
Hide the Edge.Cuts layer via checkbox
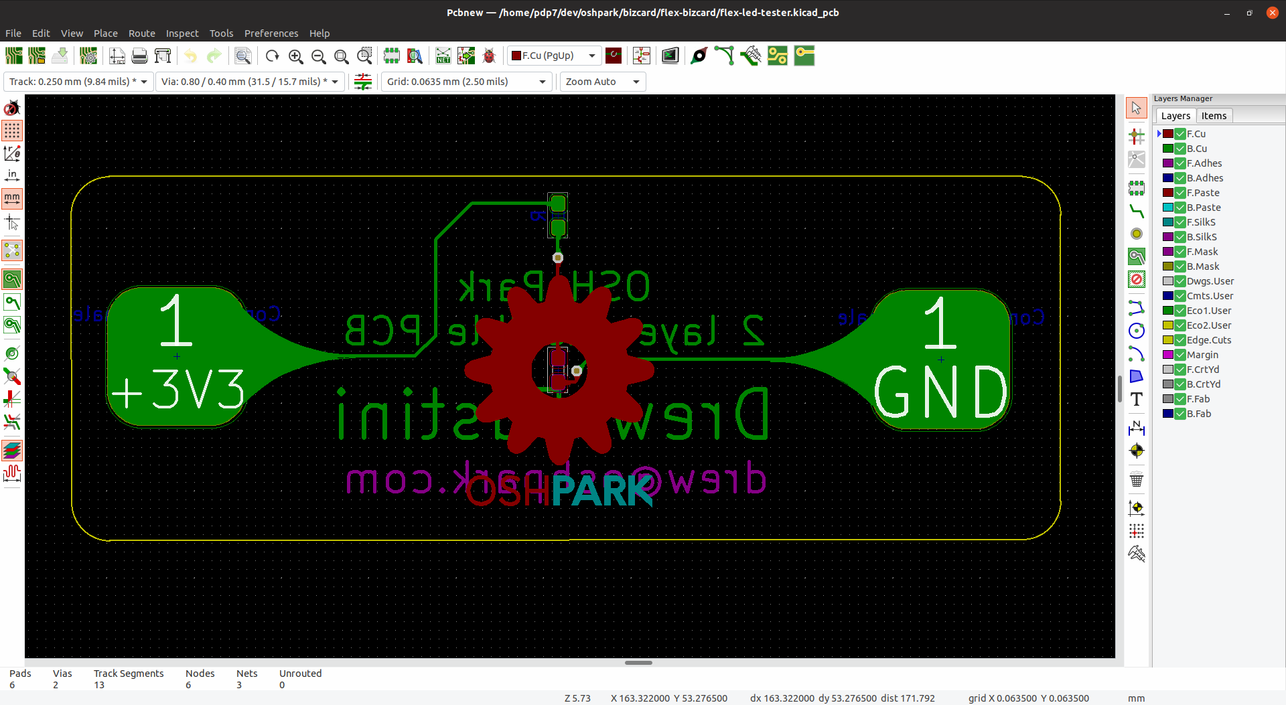pos(1180,340)
